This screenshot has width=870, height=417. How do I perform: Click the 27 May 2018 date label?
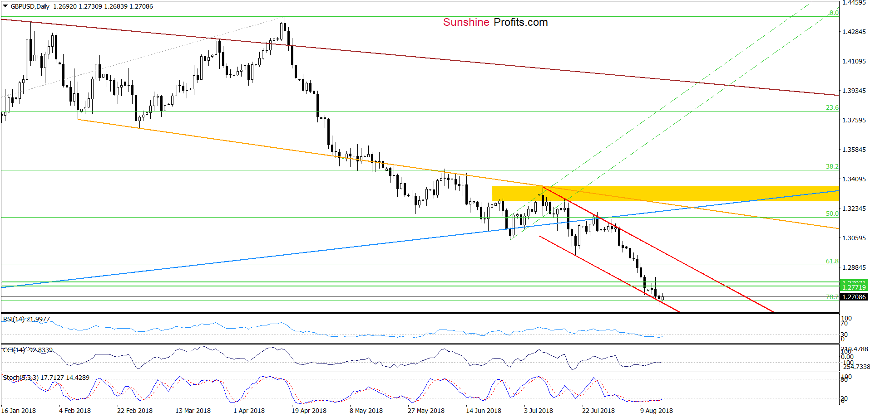(426, 411)
